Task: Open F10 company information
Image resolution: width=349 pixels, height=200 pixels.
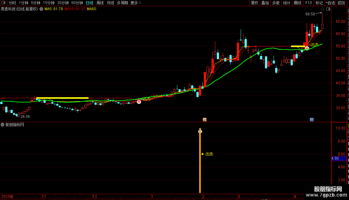Action: (x=309, y=3)
